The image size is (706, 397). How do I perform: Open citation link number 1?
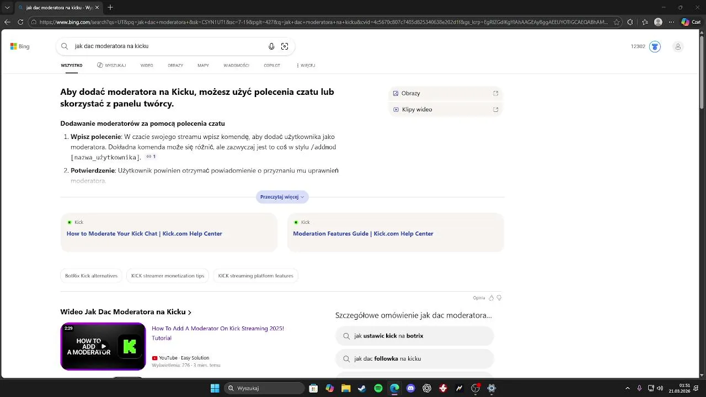151,157
